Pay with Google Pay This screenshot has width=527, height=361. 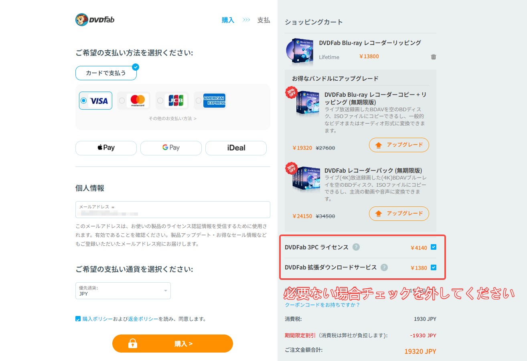[x=171, y=148]
